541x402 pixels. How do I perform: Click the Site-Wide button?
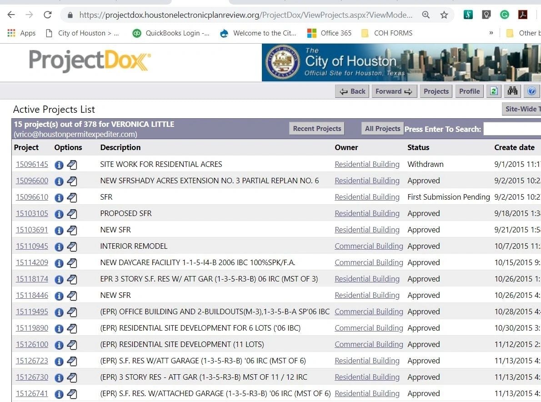click(522, 109)
